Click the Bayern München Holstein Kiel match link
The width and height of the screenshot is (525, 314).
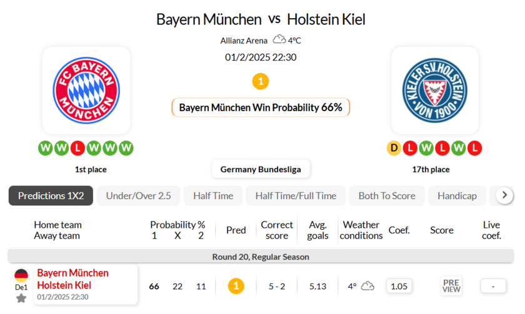point(72,279)
